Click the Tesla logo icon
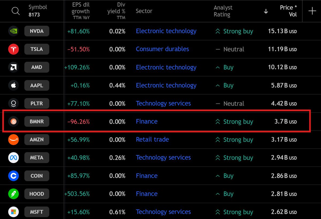The width and height of the screenshot is (321, 219). (13, 49)
